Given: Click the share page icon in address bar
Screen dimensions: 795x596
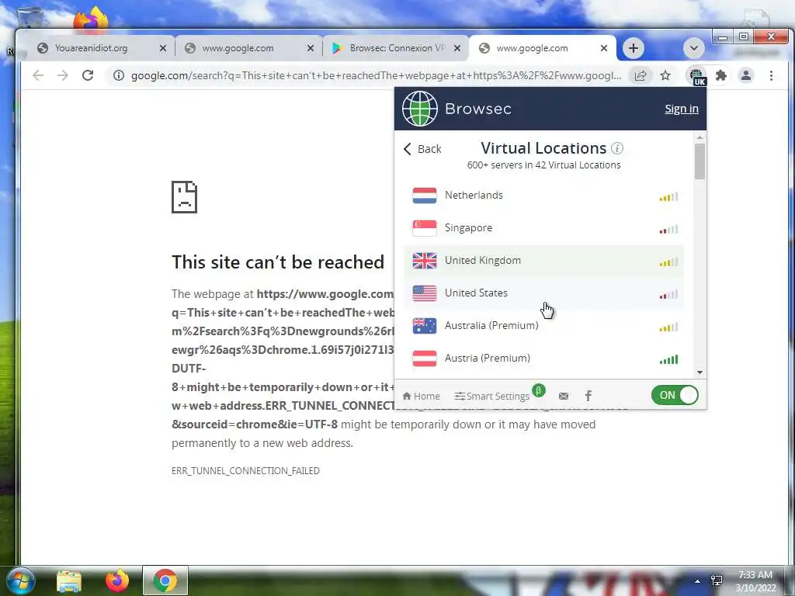Looking at the screenshot, I should pos(641,75).
